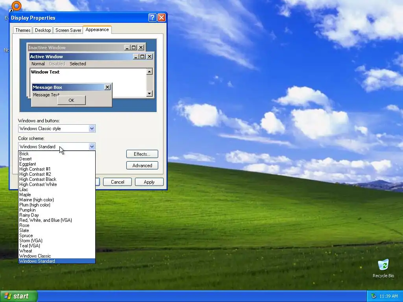Click the preview Message Box OK button
The width and height of the screenshot is (403, 302).
[72, 100]
